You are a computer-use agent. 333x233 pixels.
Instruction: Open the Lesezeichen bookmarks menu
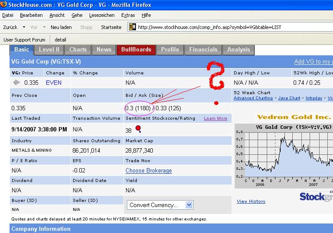point(102,15)
